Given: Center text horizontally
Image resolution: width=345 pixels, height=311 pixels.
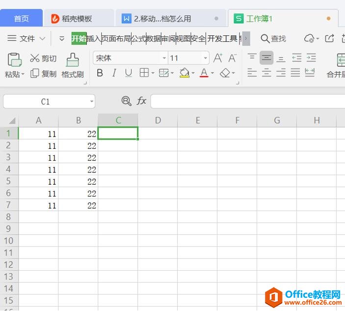Looking at the screenshot, I should [x=266, y=73].
